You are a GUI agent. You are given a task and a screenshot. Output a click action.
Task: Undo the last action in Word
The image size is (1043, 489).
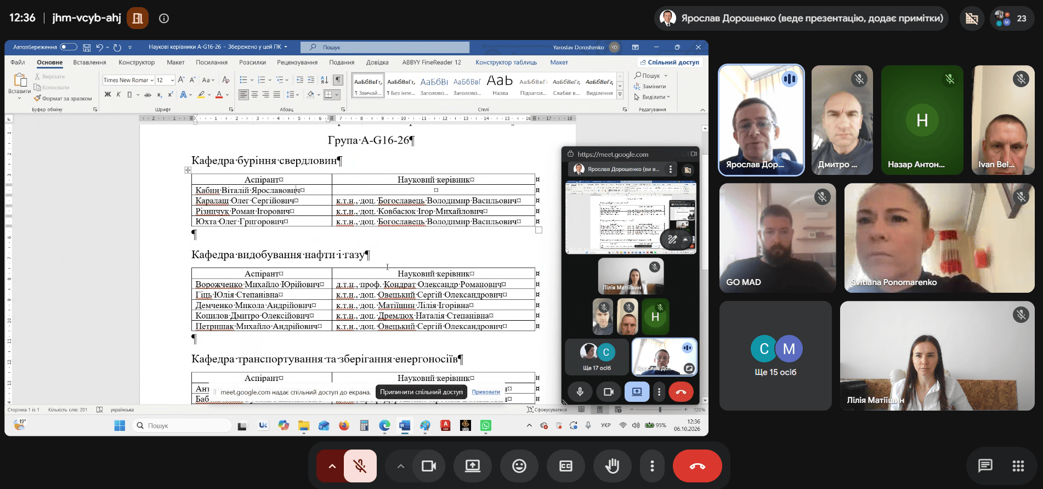(x=99, y=47)
